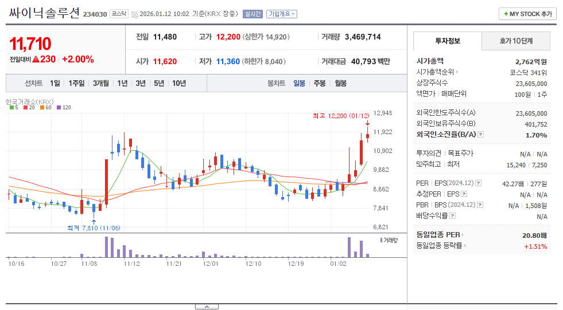Click the red 20-day moving average legend
Image resolution: width=563 pixels, height=310 pixels.
(x=29, y=108)
